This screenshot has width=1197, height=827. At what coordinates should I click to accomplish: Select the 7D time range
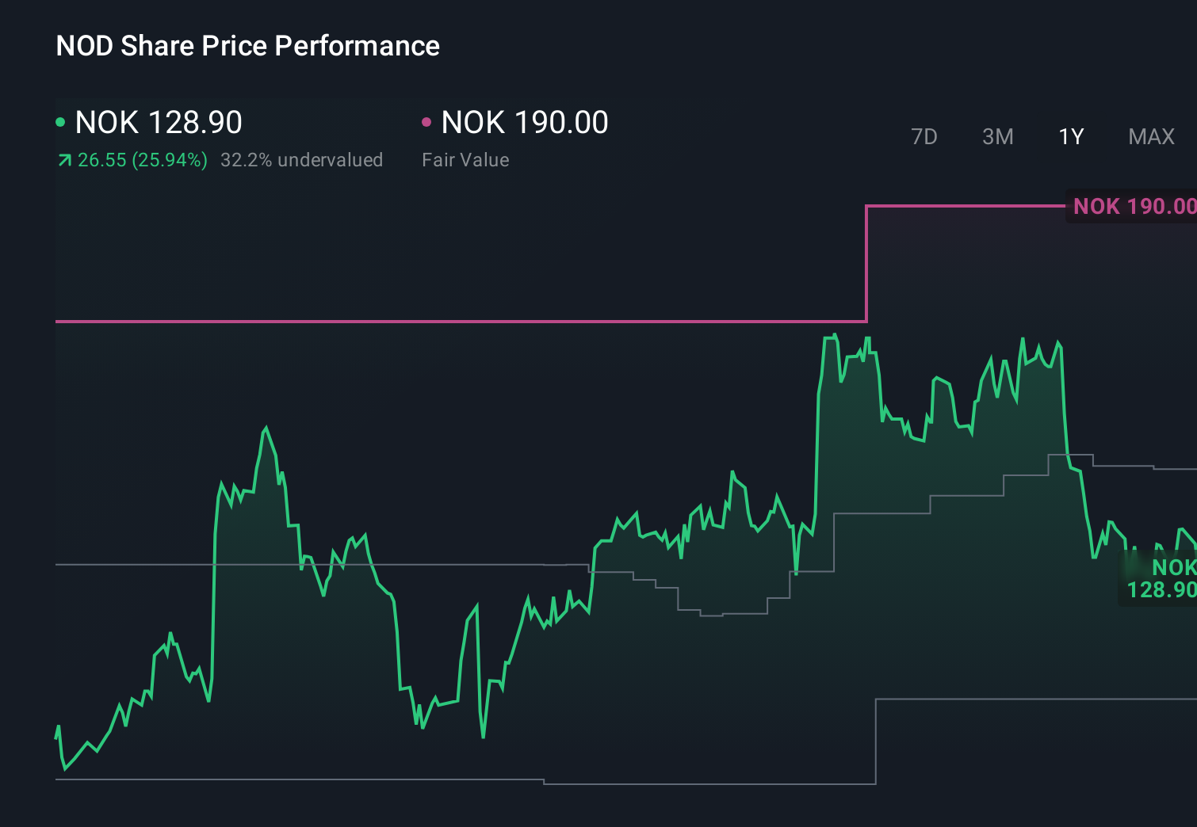(924, 136)
